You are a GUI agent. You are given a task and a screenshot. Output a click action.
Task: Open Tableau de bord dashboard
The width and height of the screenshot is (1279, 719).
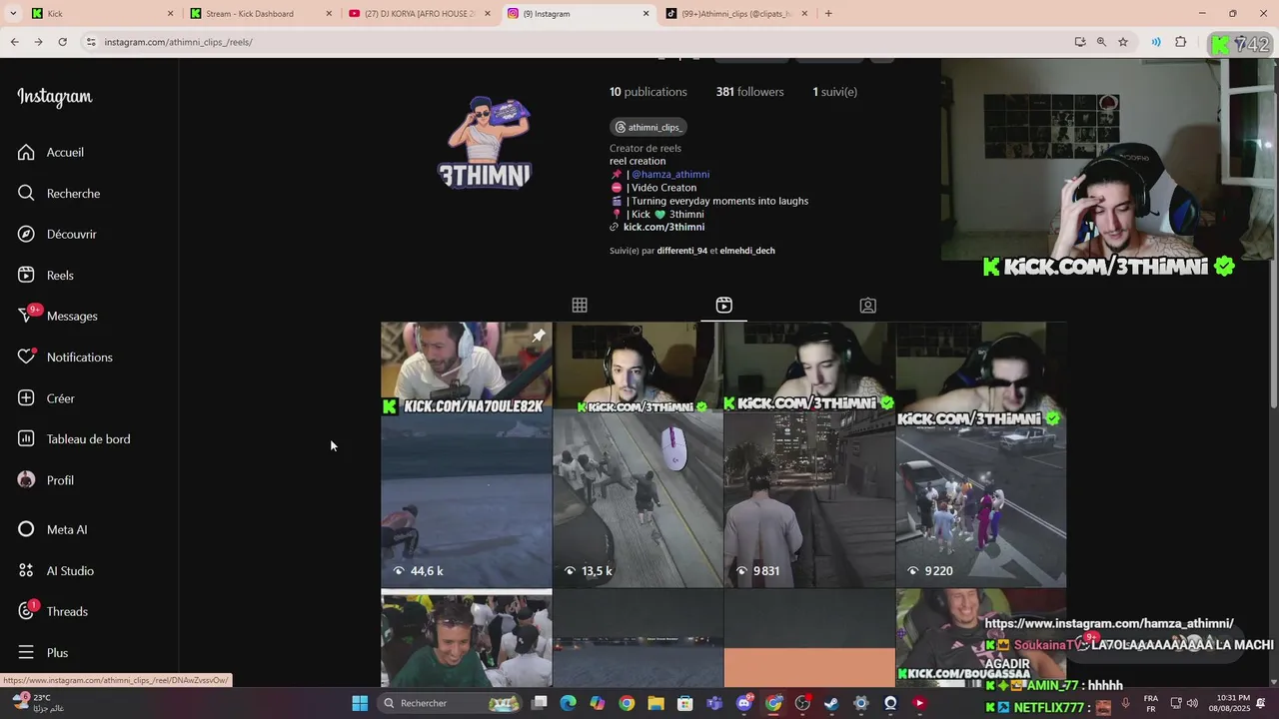74,438
